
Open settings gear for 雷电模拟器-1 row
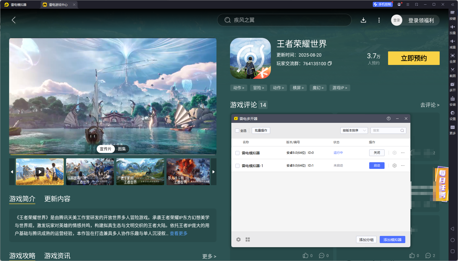(394, 166)
